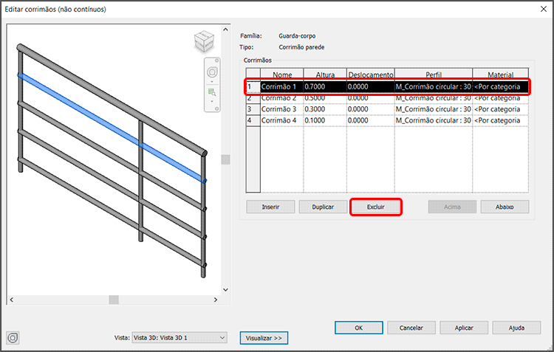554x352 pixels.
Task: Click the steering wheels icon at bottom-left
Action: pyautogui.click(x=13, y=337)
